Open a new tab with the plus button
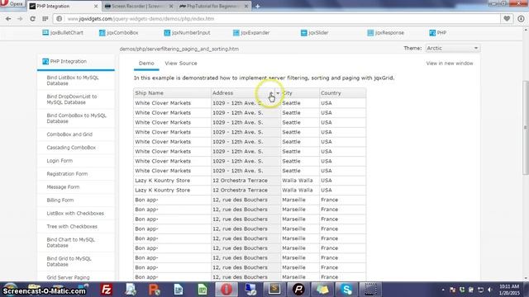Image resolution: width=529 pixels, height=297 pixels. click(257, 7)
